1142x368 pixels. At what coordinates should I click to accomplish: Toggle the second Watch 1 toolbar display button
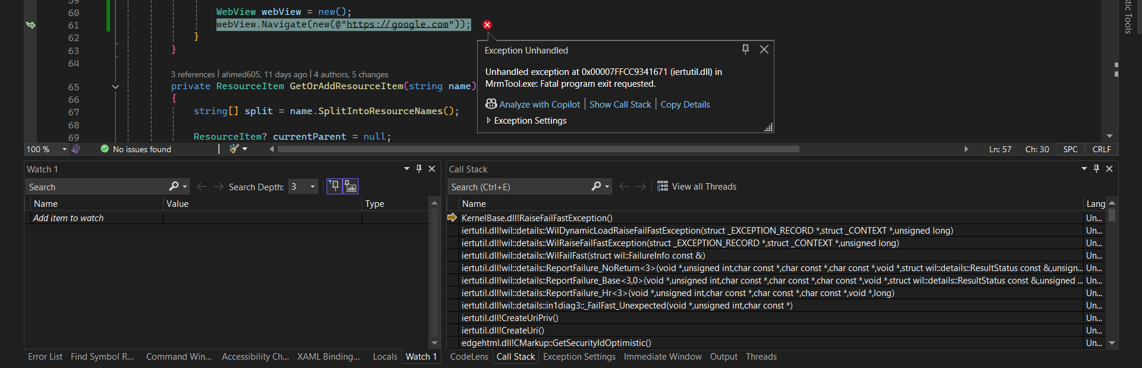click(351, 187)
